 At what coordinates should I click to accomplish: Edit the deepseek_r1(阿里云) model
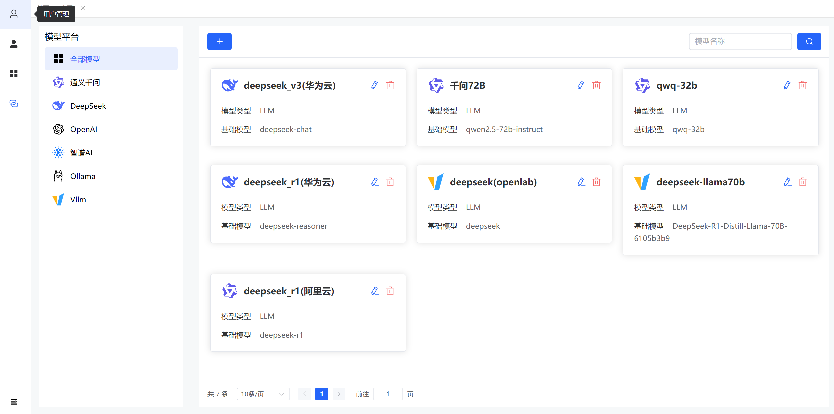(375, 291)
